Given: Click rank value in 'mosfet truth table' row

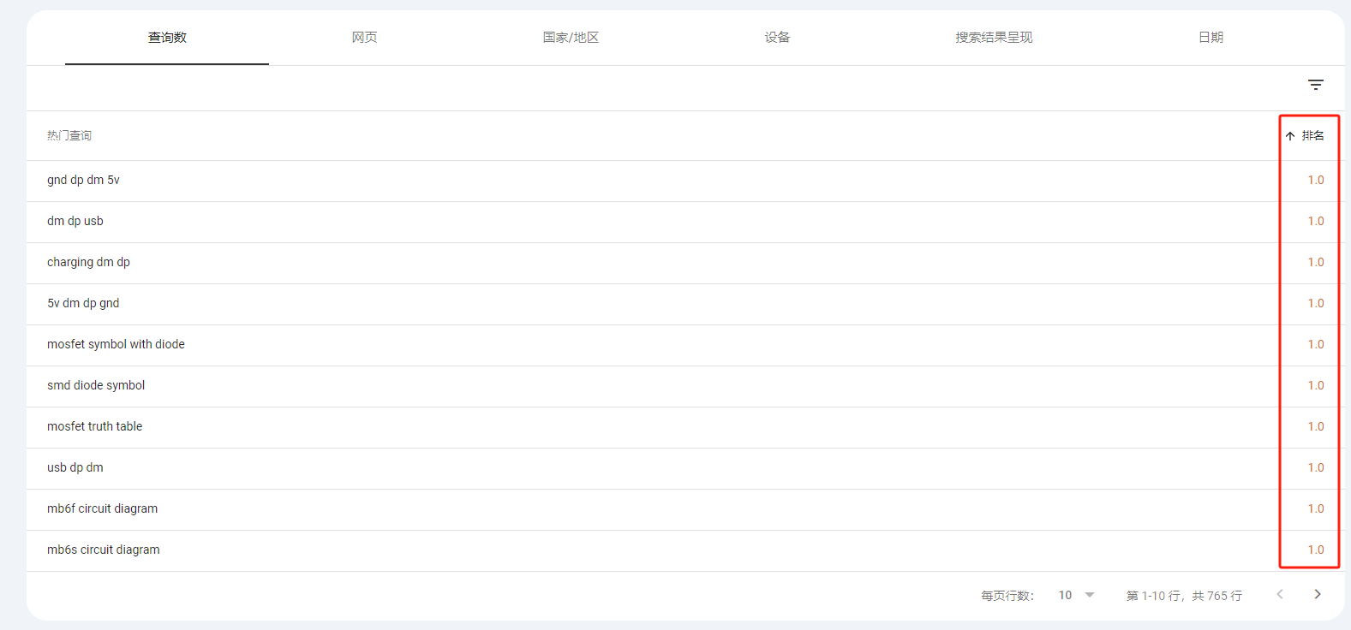Looking at the screenshot, I should click(x=1316, y=426).
